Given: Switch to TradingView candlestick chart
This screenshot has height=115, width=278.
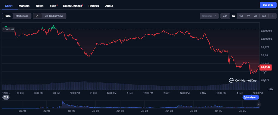Looking at the screenshot, I should pyautogui.click(x=54, y=16).
